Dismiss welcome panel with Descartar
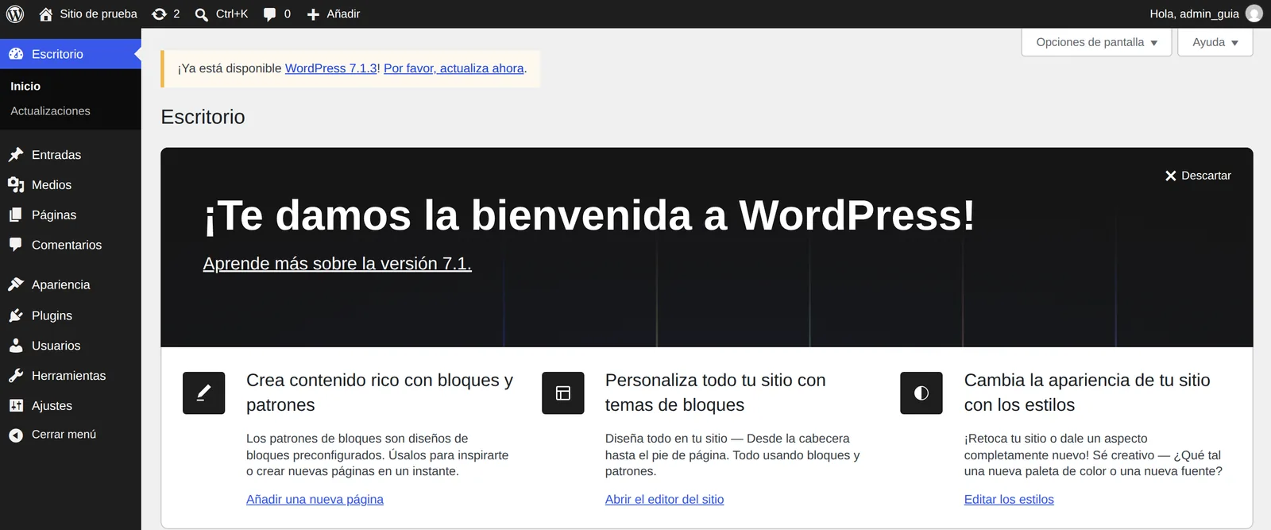Screen dimensions: 1271x530 [x=1206, y=176]
